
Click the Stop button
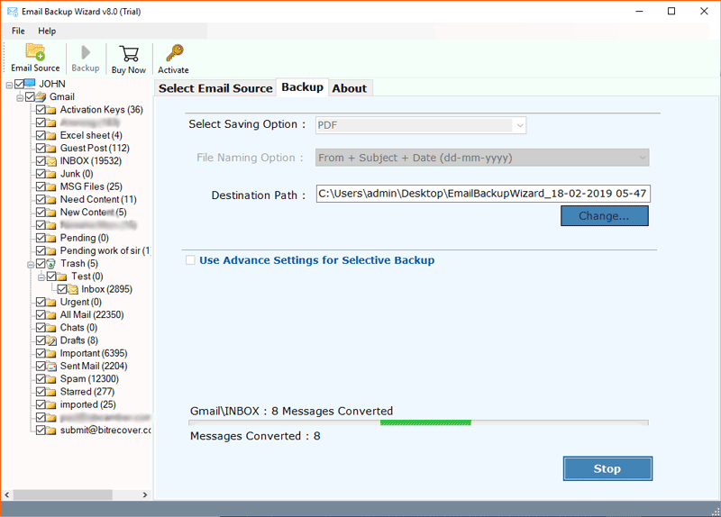(607, 468)
